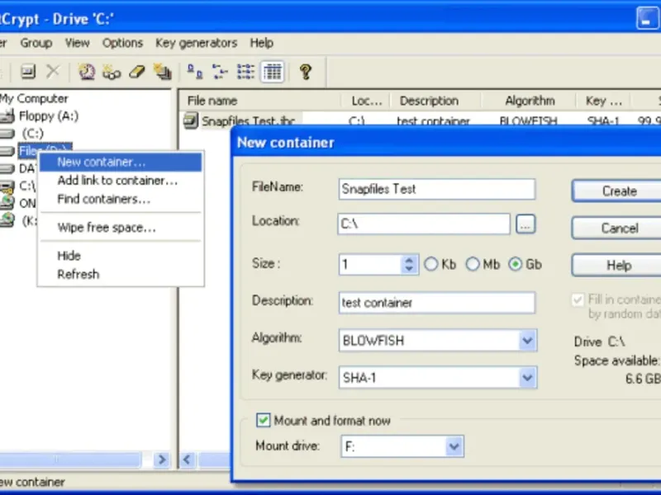Switch to large icons view
Screen dimensions: 661x495
pos(195,72)
